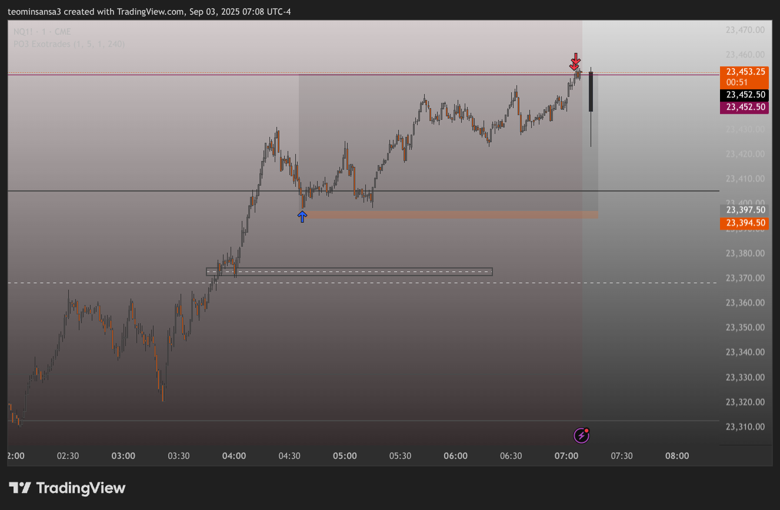This screenshot has height=510, width=780.
Task: Click the purple lightning event icon
Action: (x=581, y=435)
